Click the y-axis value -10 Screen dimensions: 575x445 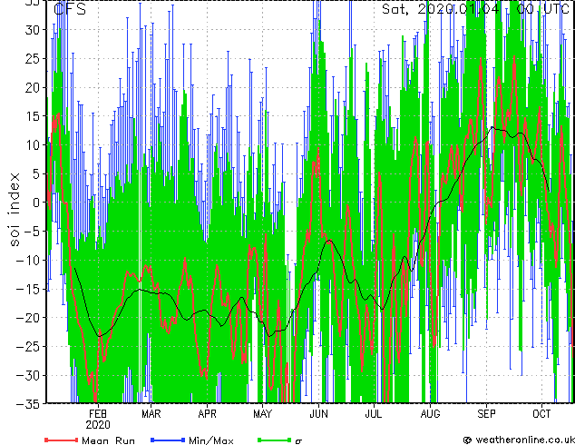[x=28, y=260]
